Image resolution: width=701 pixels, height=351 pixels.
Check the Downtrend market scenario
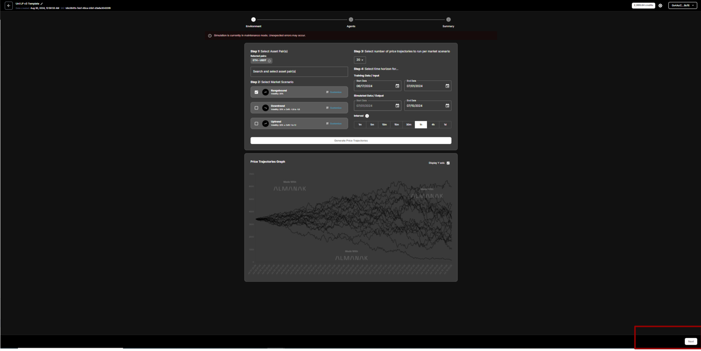point(256,108)
